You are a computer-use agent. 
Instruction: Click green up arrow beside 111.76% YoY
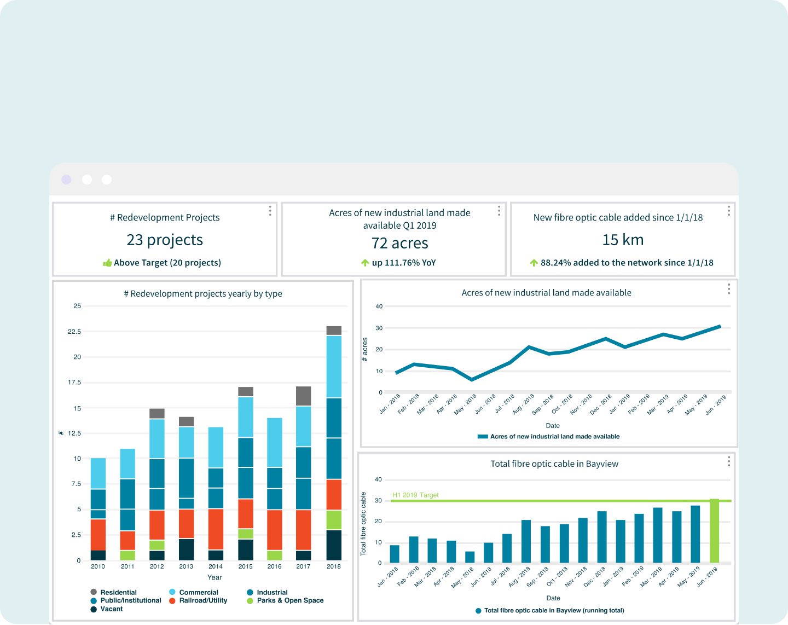pyautogui.click(x=365, y=263)
